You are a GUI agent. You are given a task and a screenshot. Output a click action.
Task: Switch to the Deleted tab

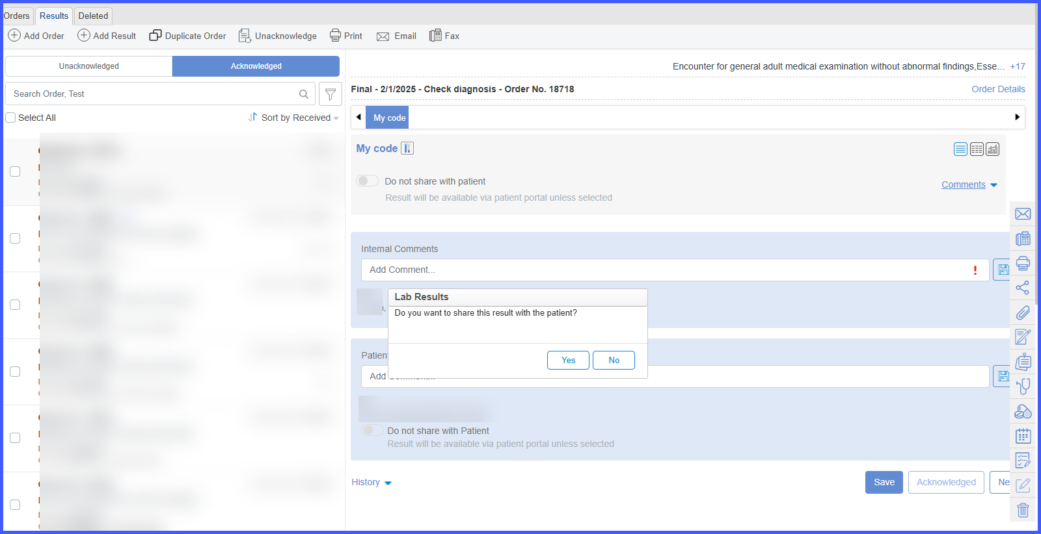(93, 16)
